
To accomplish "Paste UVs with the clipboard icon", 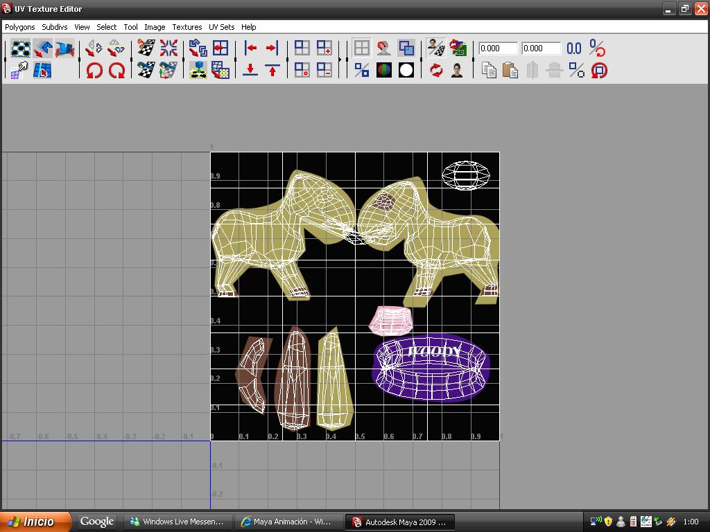I will [x=510, y=71].
